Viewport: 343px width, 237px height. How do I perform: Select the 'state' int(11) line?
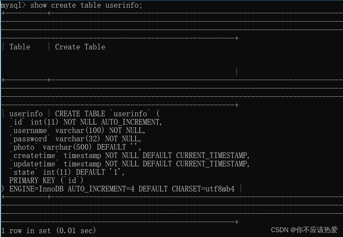tap(66, 172)
